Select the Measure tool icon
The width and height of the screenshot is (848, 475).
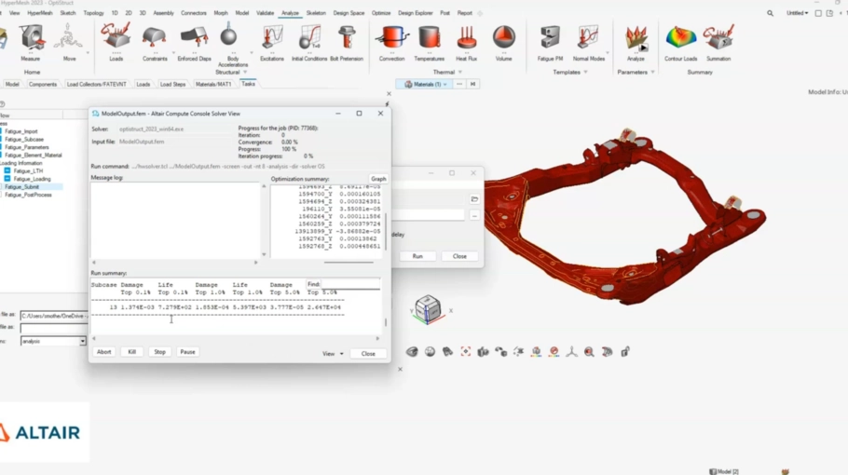coord(32,38)
